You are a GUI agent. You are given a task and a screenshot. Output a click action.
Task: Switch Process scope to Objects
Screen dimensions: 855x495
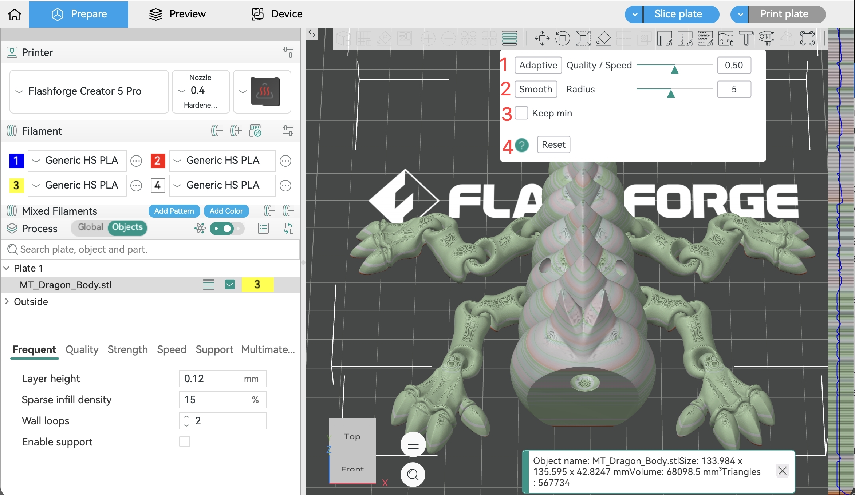pyautogui.click(x=127, y=227)
